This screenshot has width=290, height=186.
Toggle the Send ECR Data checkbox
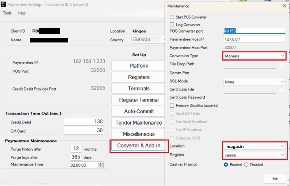point(172,113)
